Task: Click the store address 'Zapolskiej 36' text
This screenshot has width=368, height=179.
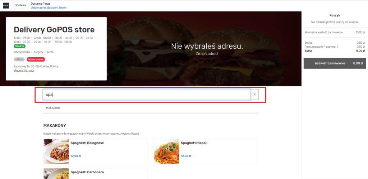Action: pos(36,66)
